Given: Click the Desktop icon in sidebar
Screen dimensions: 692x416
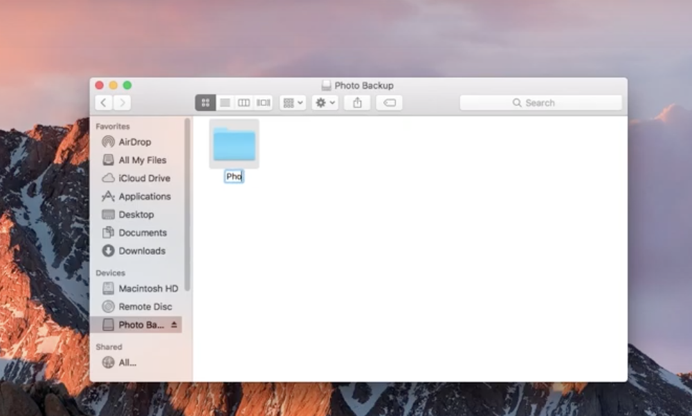Looking at the screenshot, I should (108, 215).
